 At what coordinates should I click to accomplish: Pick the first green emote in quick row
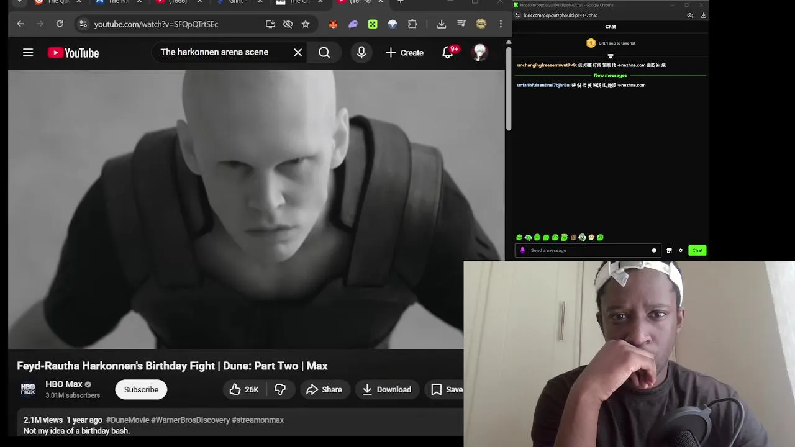(x=519, y=237)
